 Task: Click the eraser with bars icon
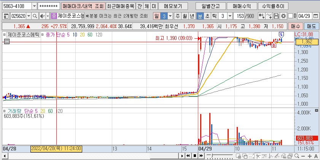pyautogui.click(x=284, y=156)
